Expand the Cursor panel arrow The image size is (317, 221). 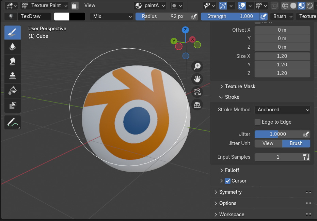222,181
